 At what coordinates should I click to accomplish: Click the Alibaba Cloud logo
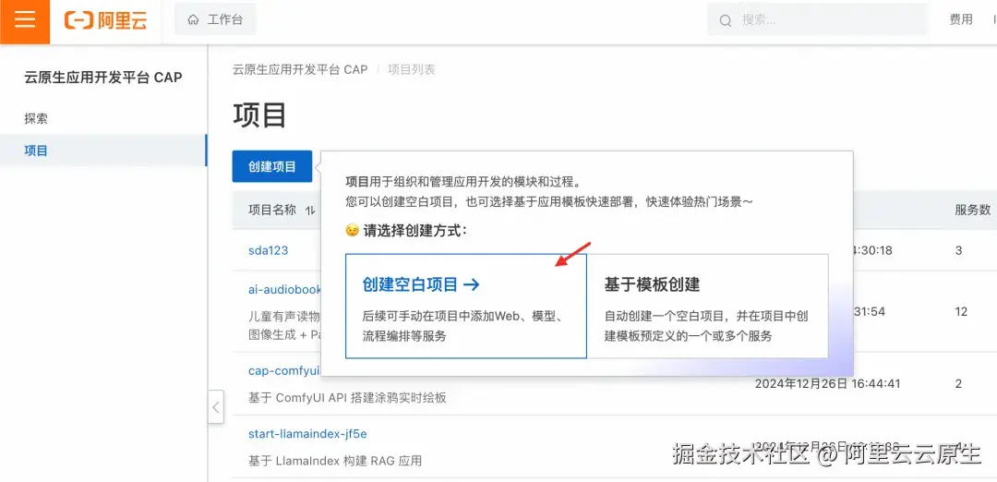106,19
